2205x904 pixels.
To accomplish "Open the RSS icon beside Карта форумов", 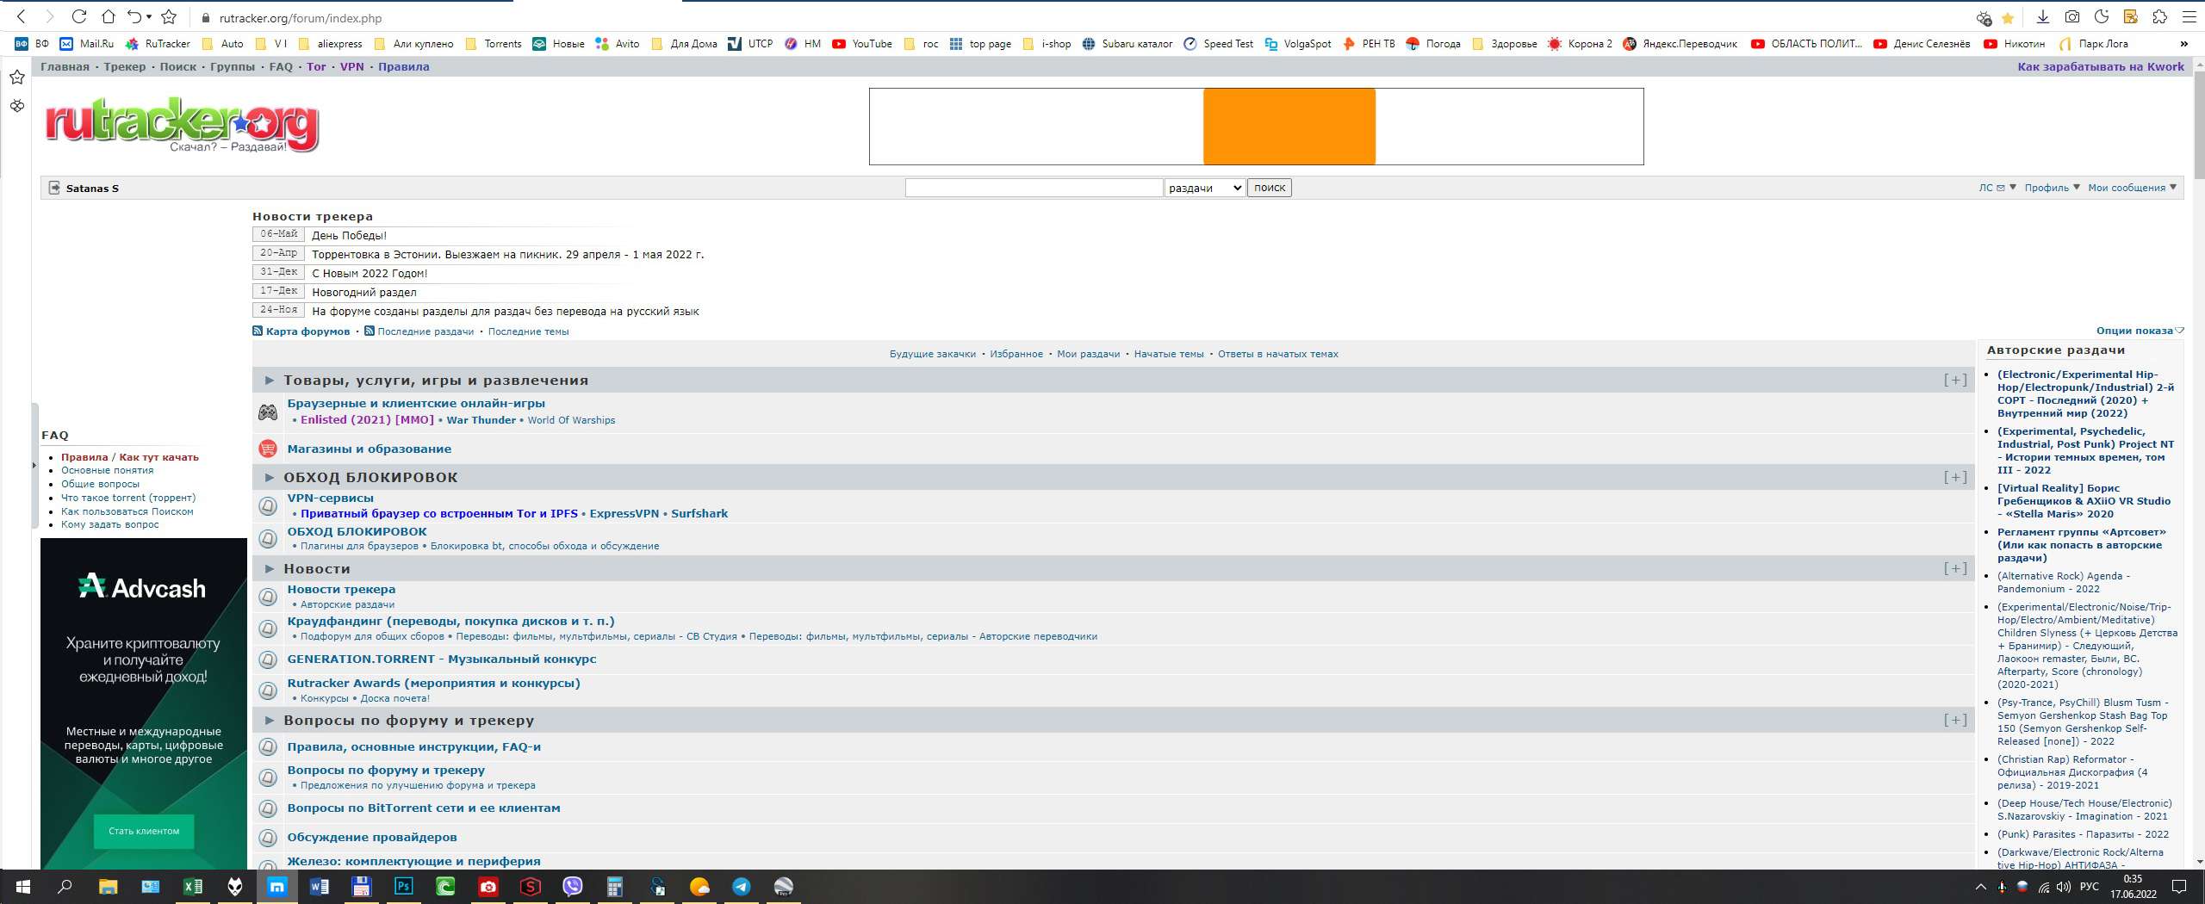I will 258,331.
